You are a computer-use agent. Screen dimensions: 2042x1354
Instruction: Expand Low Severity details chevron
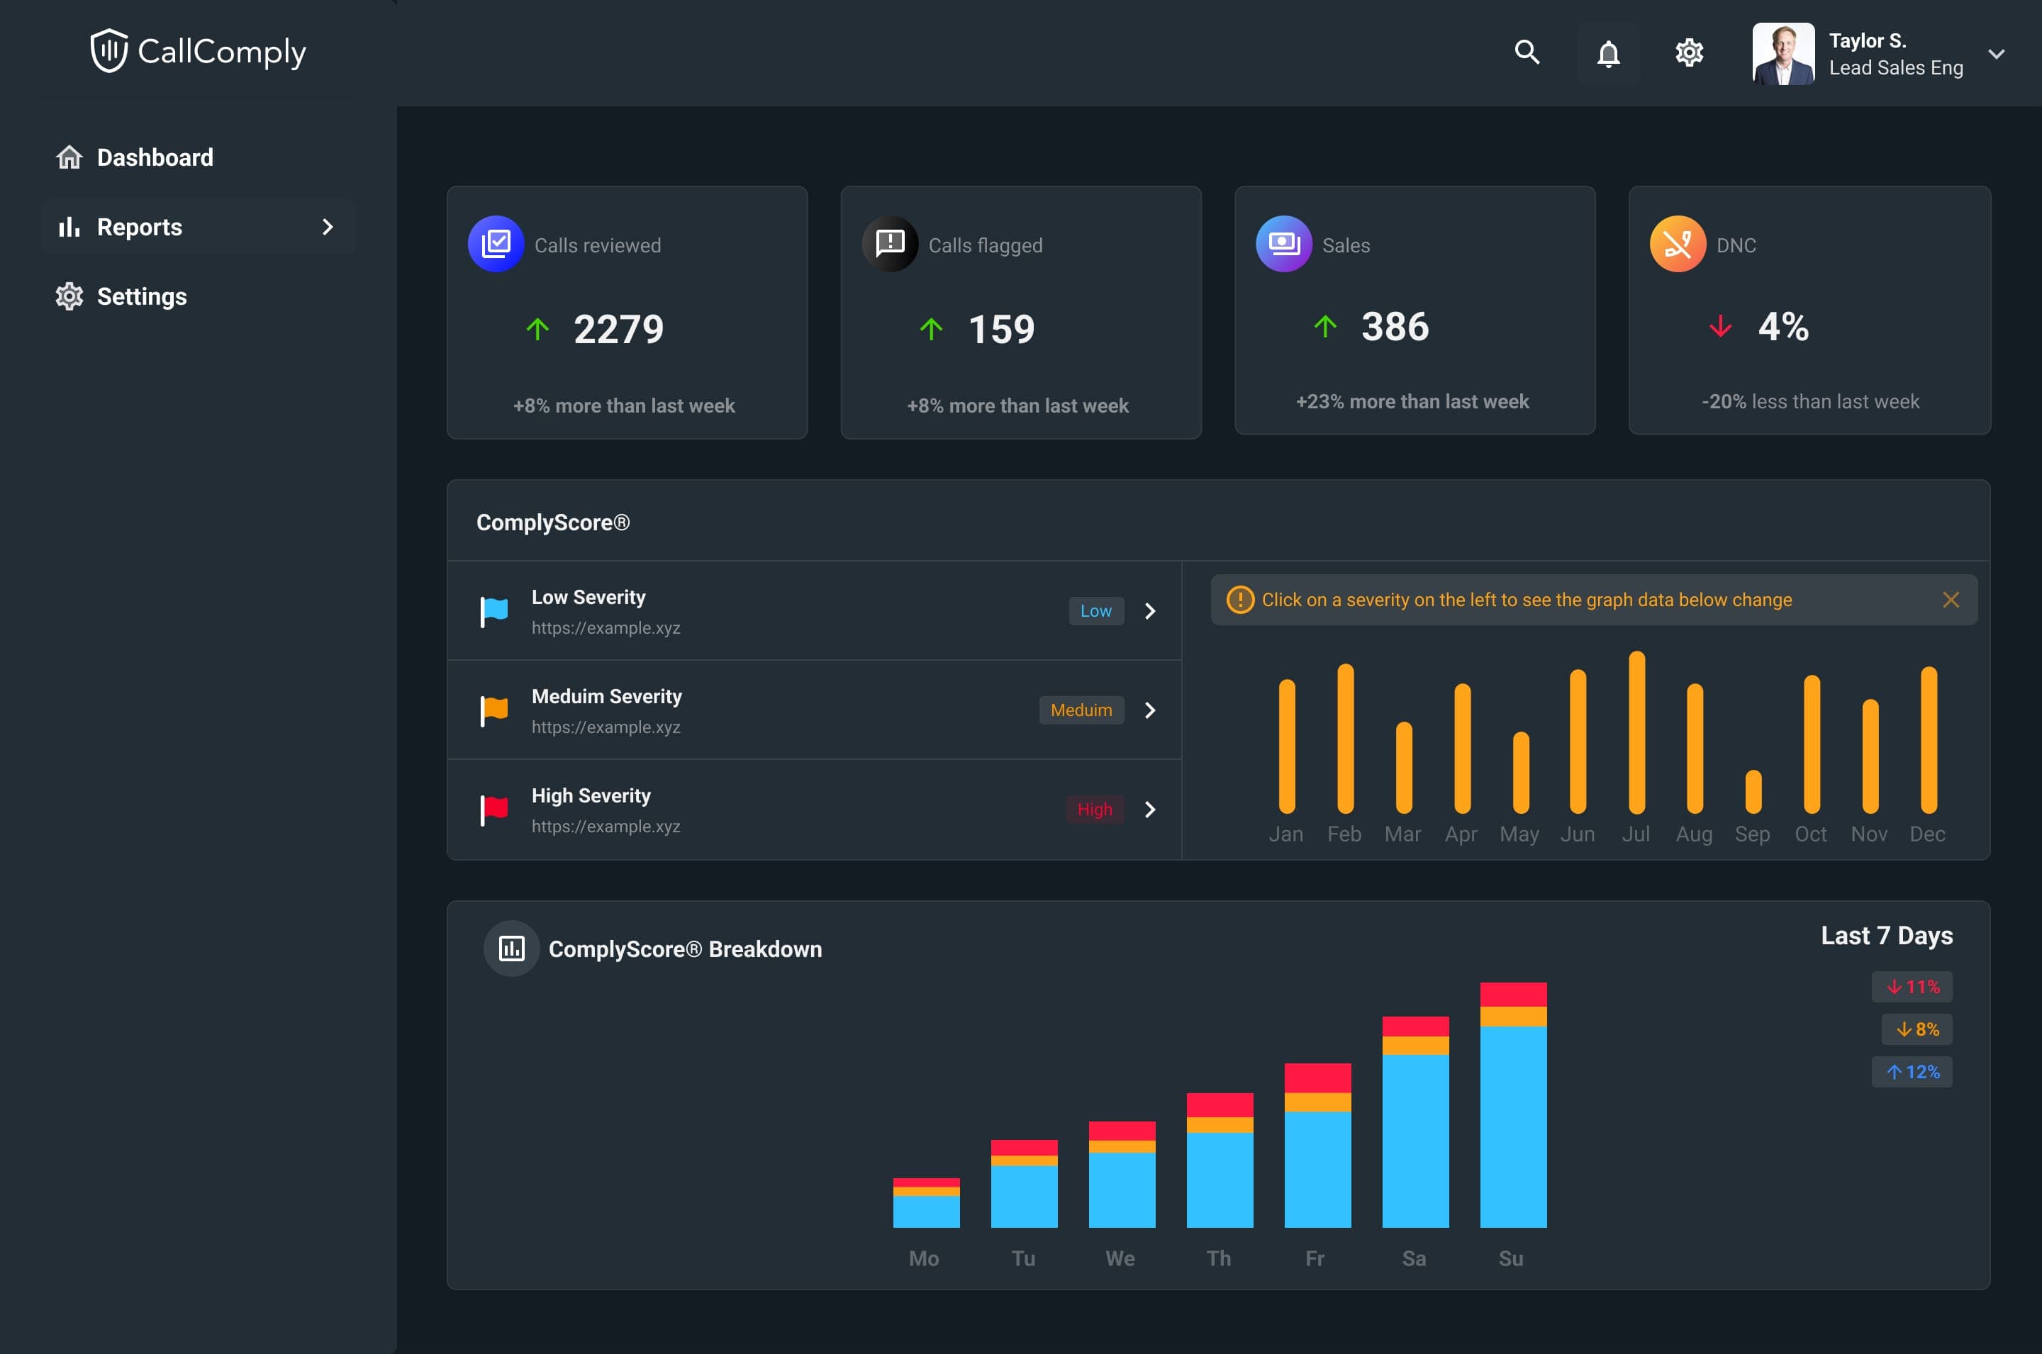click(x=1150, y=610)
